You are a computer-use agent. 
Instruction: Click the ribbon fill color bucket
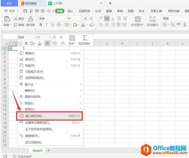(75, 25)
